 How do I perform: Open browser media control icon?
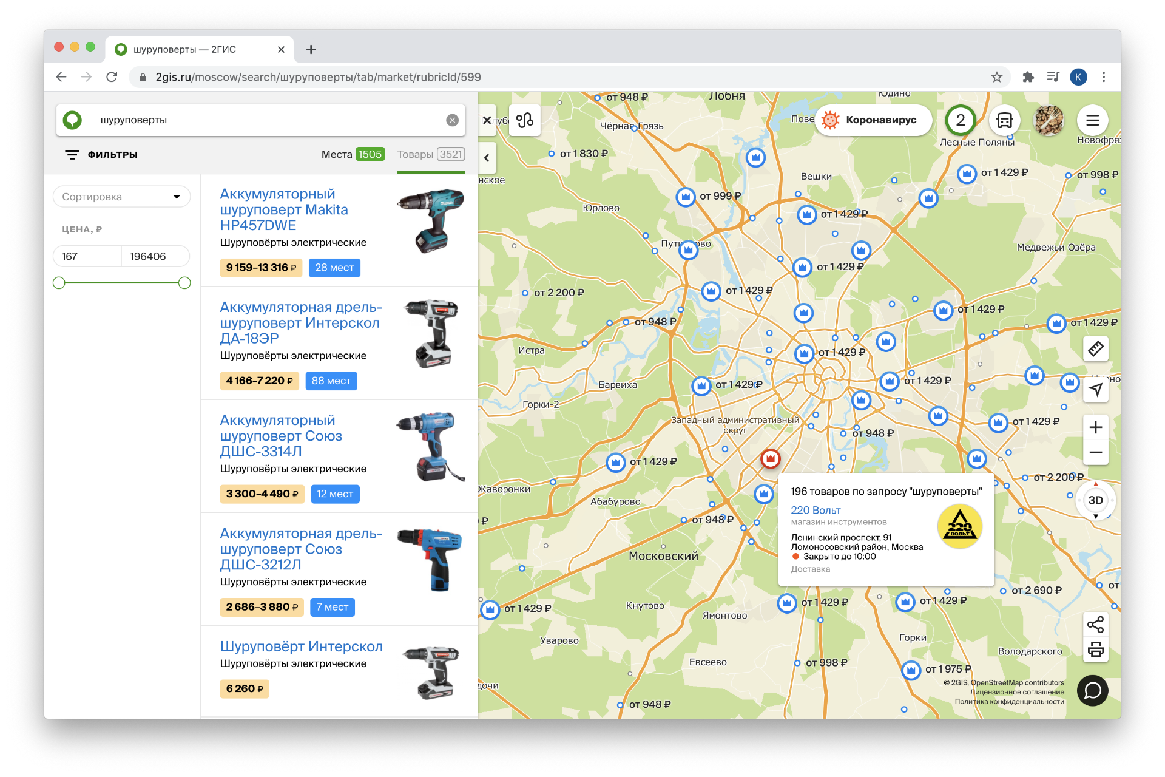(1053, 77)
